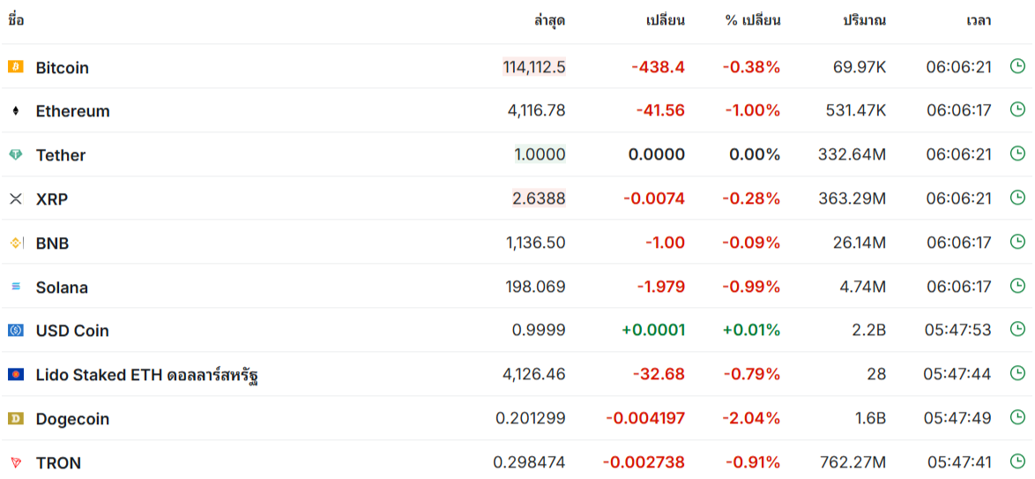The width and height of the screenshot is (1035, 479).
Task: Open the USD Coin link
Action: click(x=72, y=331)
